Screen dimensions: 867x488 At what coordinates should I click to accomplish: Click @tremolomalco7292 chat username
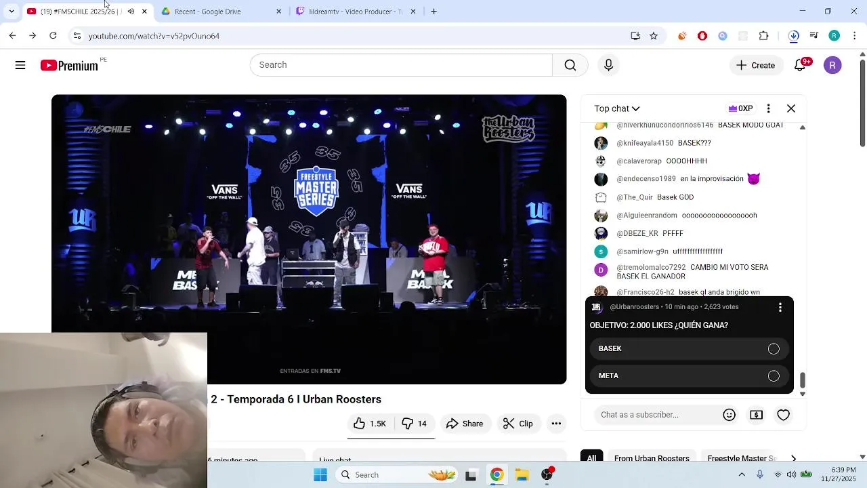pos(651,268)
